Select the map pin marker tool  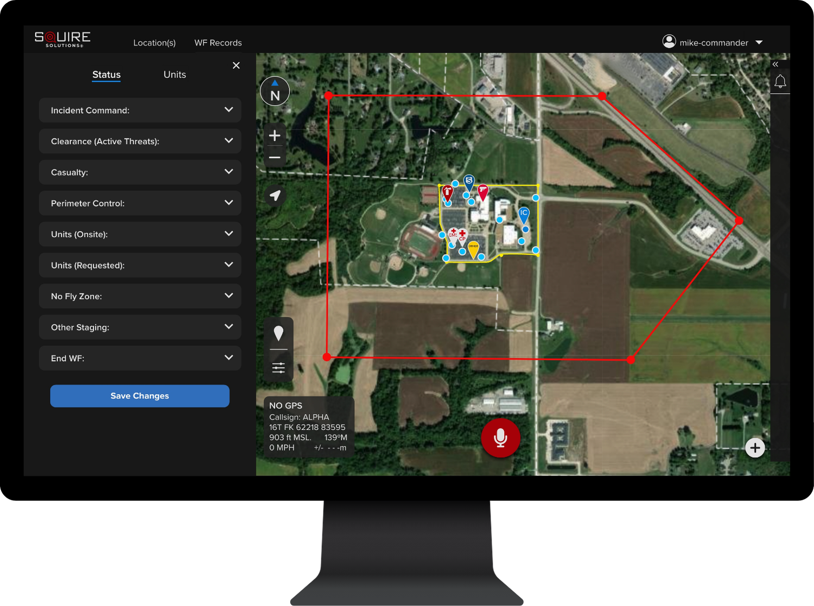pyautogui.click(x=278, y=333)
